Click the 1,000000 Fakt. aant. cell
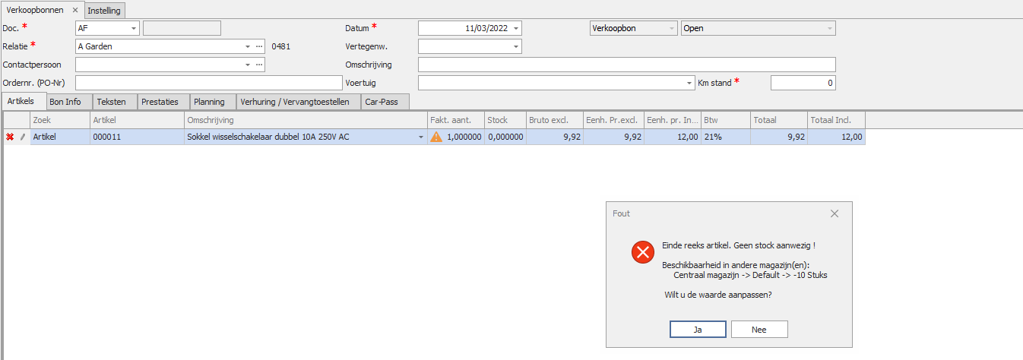The height and width of the screenshot is (360, 1023). pos(455,137)
